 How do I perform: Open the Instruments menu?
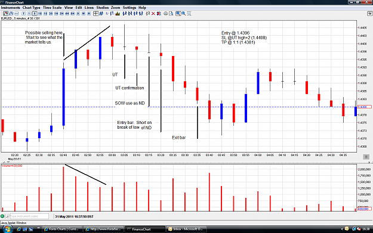(10, 8)
